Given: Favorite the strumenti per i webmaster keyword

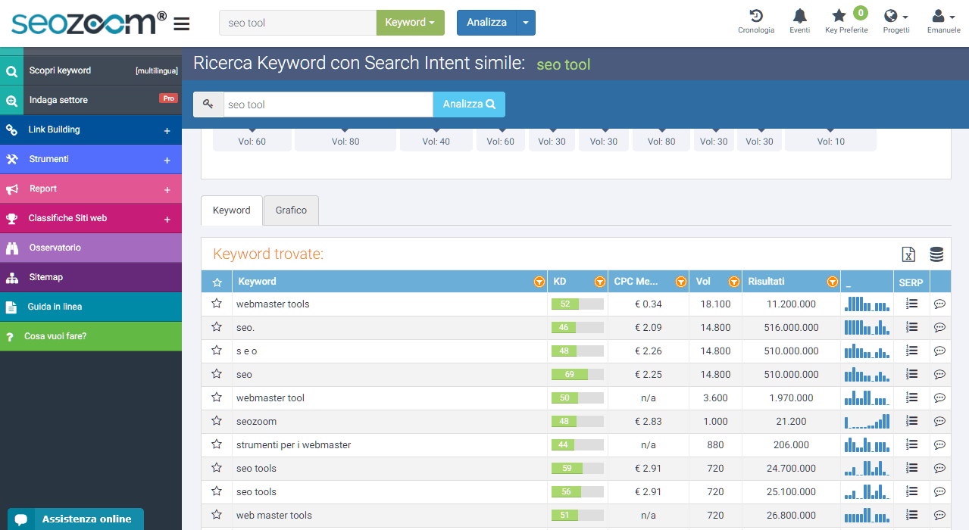Looking at the screenshot, I should [217, 444].
